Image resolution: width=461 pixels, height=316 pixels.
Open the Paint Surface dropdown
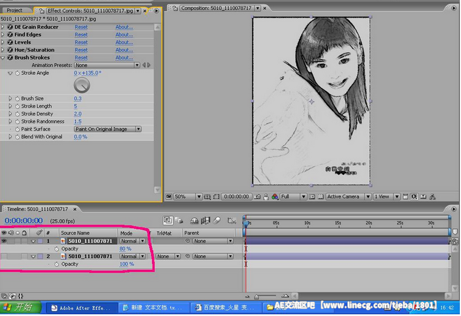tap(108, 129)
